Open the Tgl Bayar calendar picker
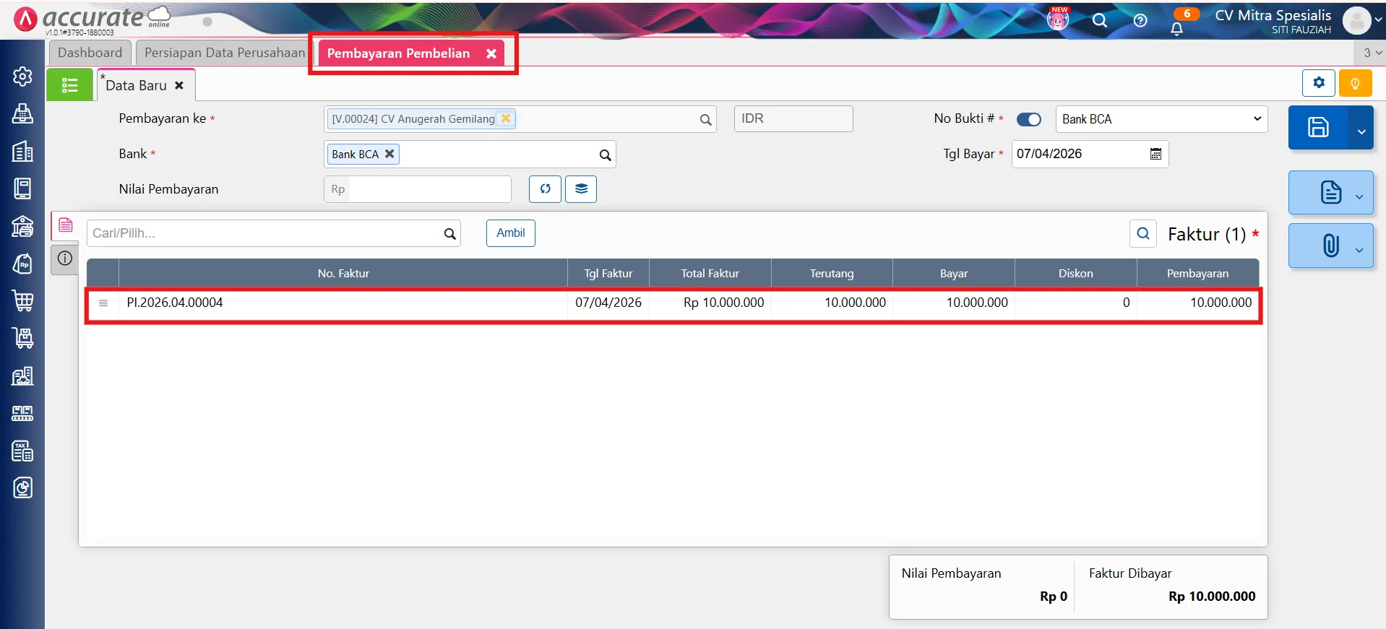 pos(1155,154)
